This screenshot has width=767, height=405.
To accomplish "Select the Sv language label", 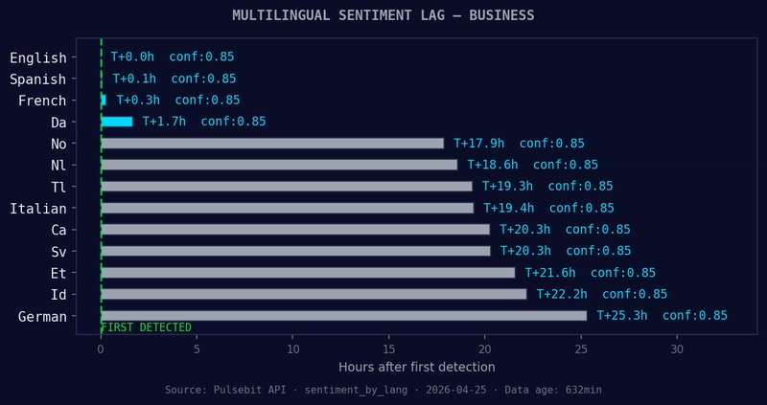I will [x=58, y=252].
